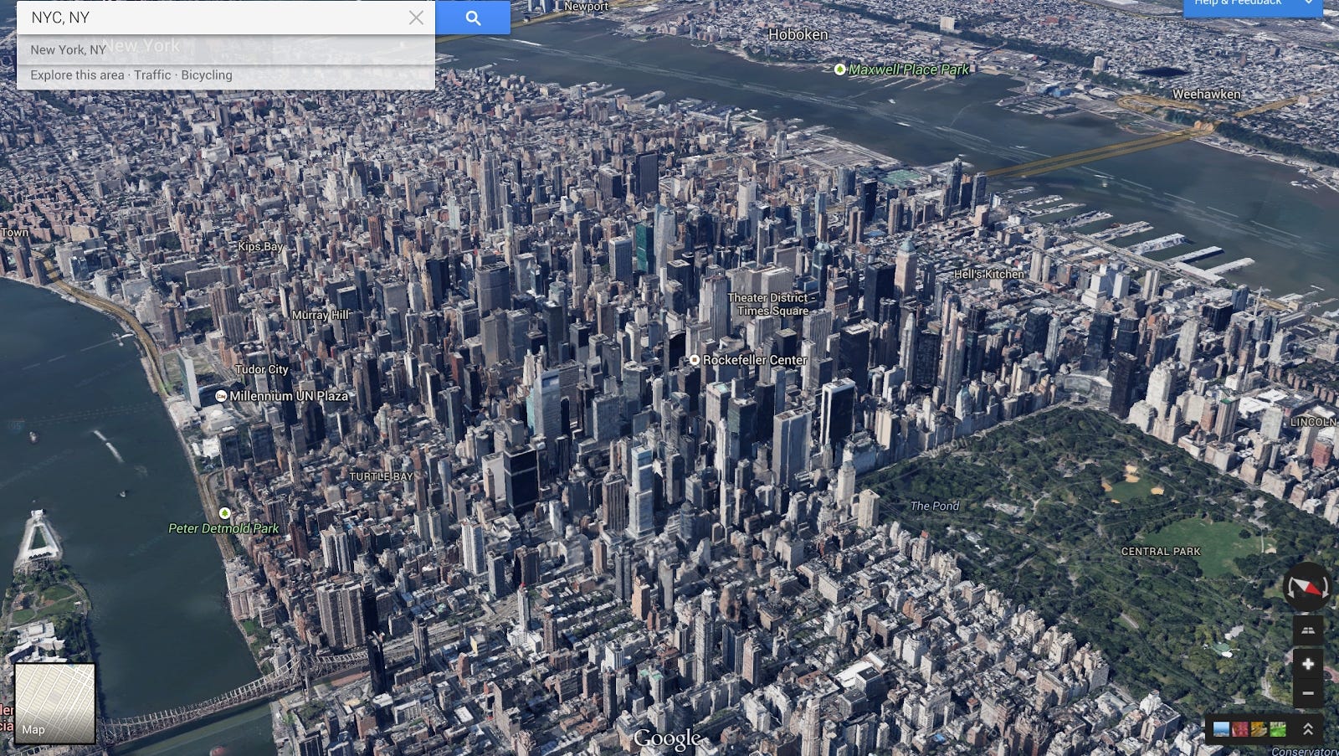Select the Maxwell Place Park label
The image size is (1339, 756).
coord(909,69)
